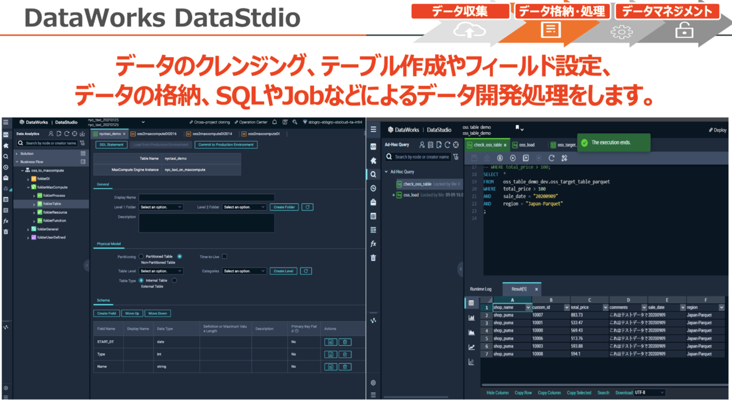Open the oss2maxcomputeDI2014 tab

(209, 134)
